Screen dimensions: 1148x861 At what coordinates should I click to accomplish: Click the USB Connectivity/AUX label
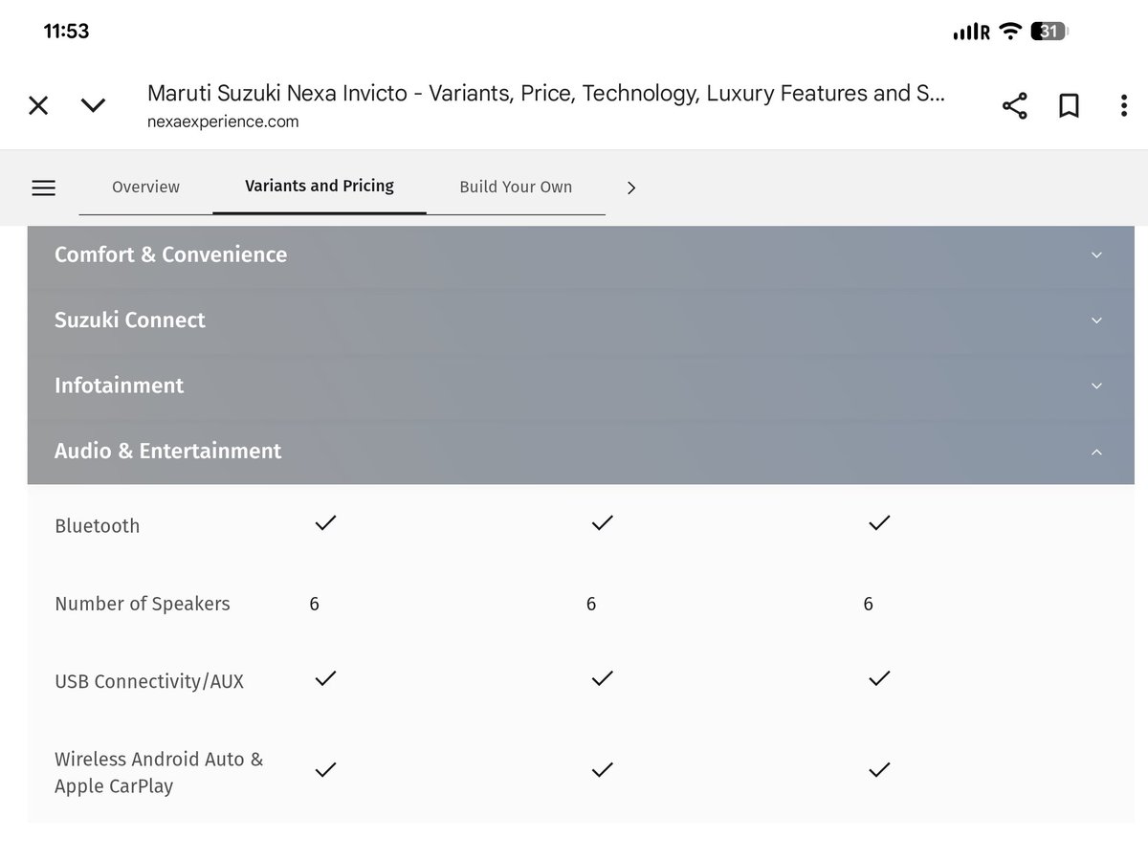(x=149, y=682)
